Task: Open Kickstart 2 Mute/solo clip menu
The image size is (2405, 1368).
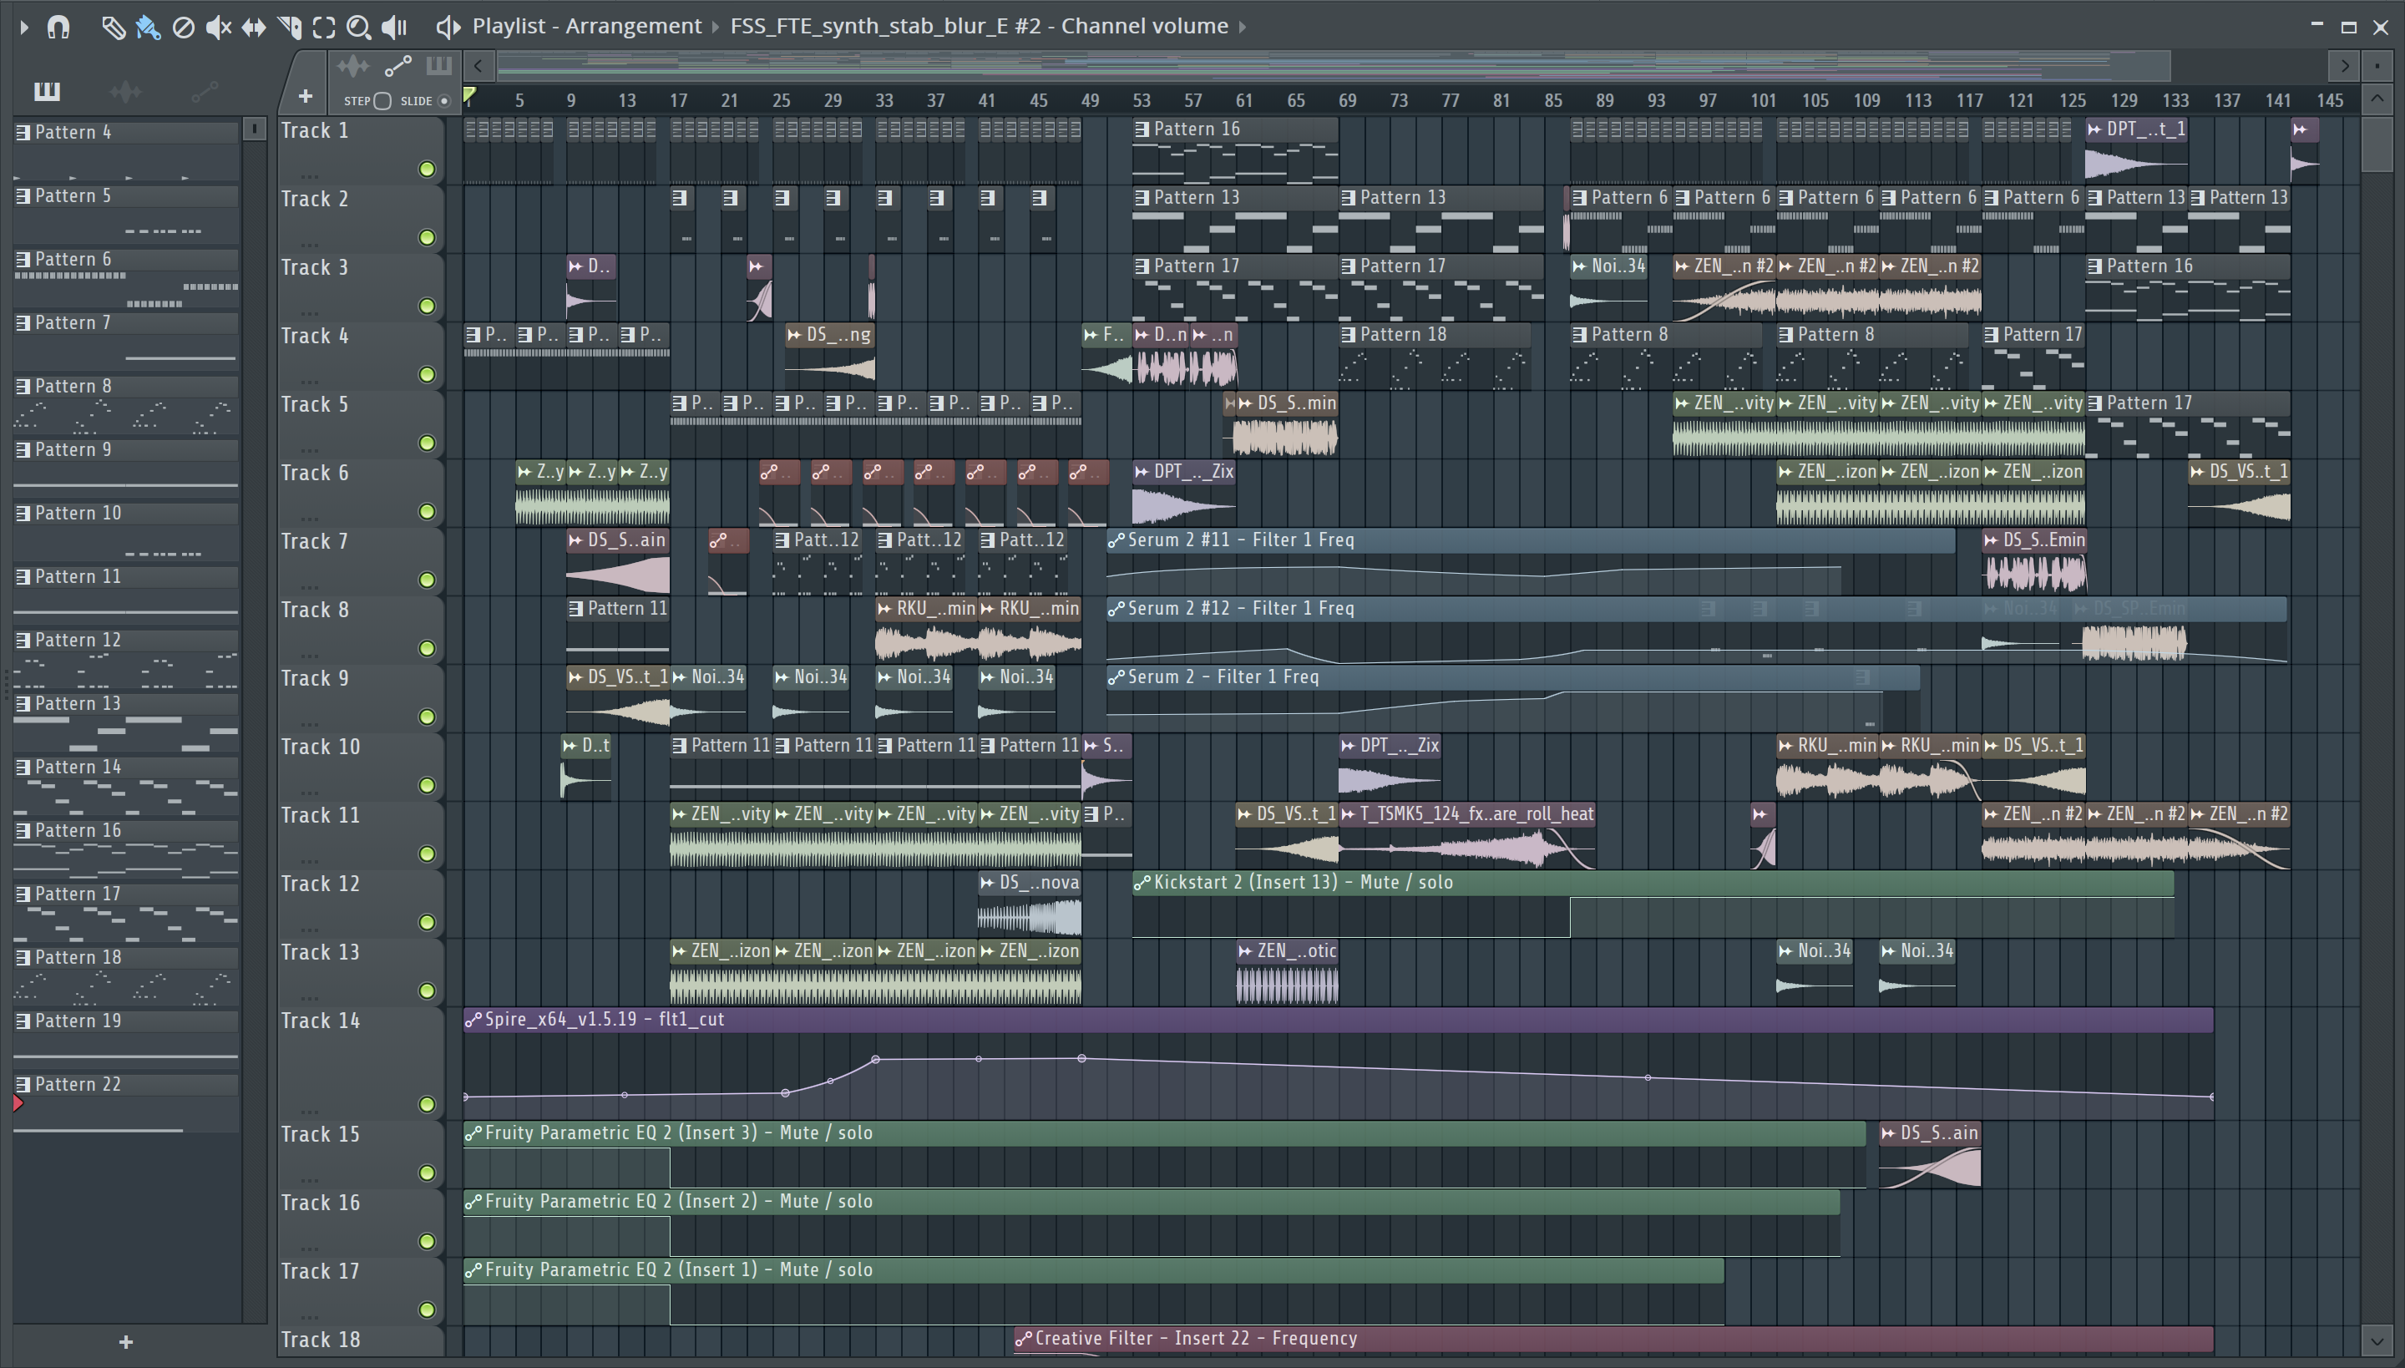Action: (1142, 884)
